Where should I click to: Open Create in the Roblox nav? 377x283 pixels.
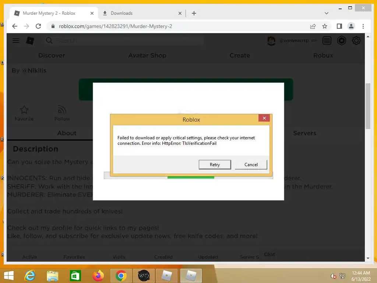coord(240,55)
